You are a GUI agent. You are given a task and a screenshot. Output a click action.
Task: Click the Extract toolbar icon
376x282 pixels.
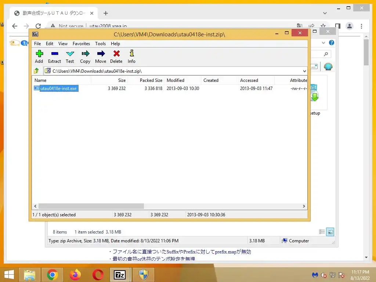(54, 57)
